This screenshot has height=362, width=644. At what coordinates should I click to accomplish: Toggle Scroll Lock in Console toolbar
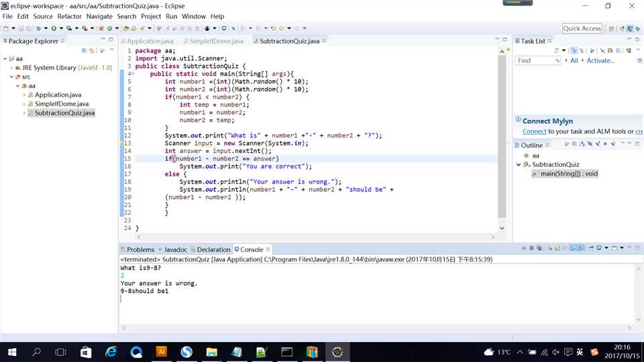pyautogui.click(x=557, y=248)
